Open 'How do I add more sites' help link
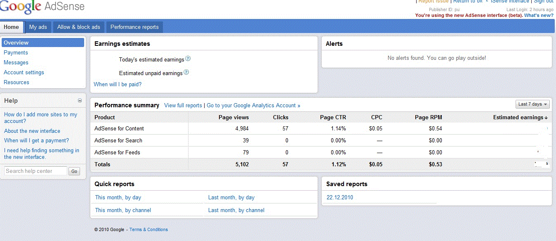This screenshot has width=556, height=241. click(40, 118)
